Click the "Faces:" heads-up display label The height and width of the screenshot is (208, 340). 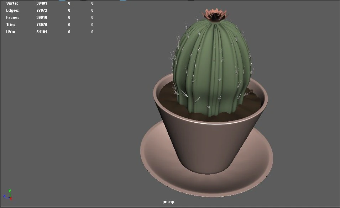(x=12, y=17)
